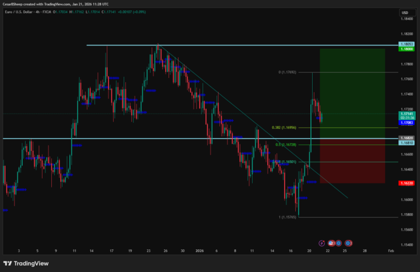420x272 pixels.
Task: Open the purple lightning latest-news event icon
Action: [321, 243]
